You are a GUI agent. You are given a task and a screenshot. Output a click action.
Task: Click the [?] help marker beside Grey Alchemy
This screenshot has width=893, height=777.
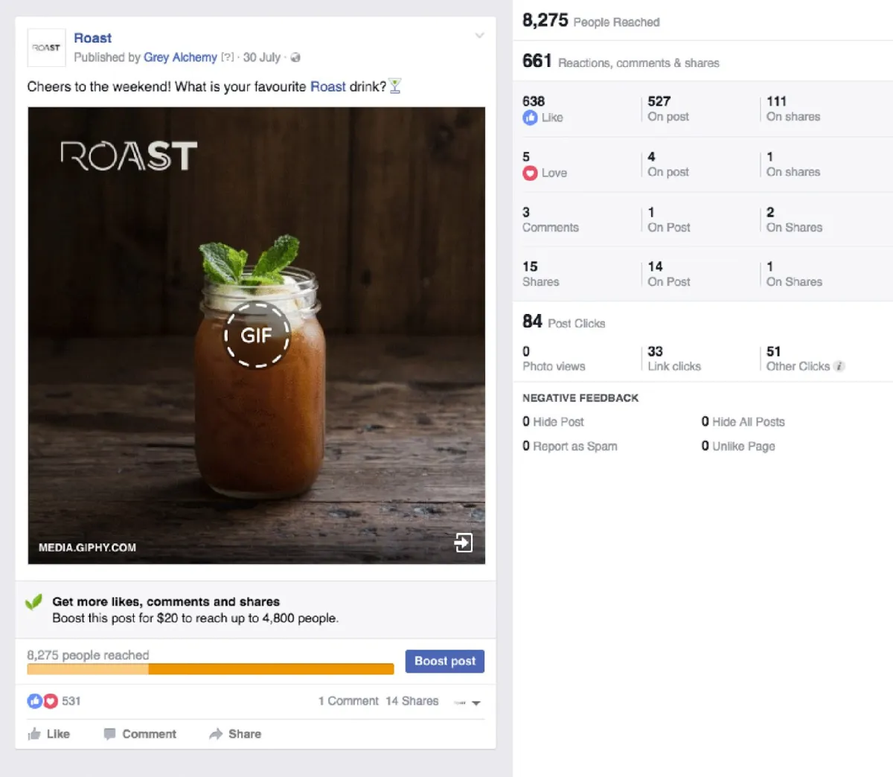(228, 57)
